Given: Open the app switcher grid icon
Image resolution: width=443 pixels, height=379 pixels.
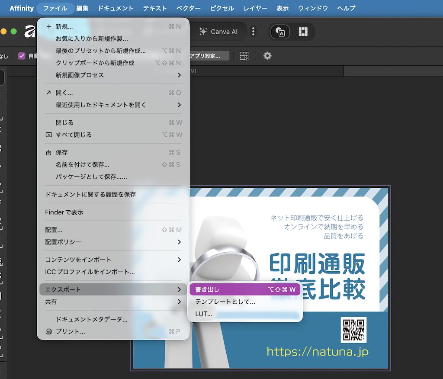Looking at the screenshot, I should (x=303, y=32).
